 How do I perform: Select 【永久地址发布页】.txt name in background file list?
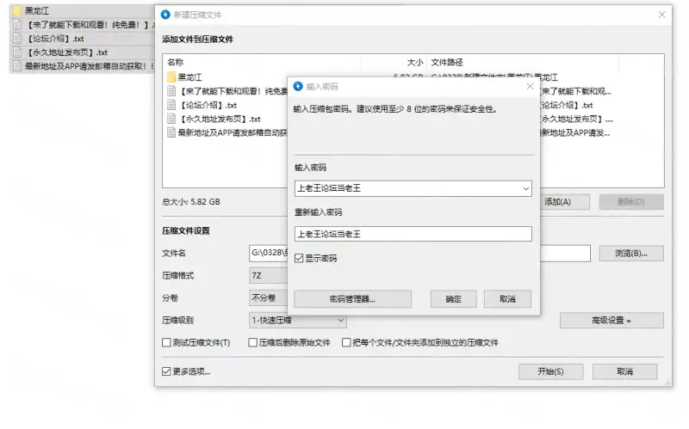tap(66, 52)
